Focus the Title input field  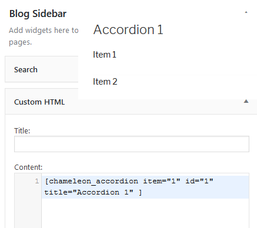click(132, 144)
